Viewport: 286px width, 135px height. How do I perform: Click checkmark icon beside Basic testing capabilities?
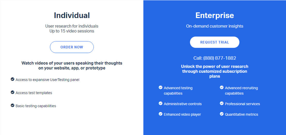[x=12, y=105]
